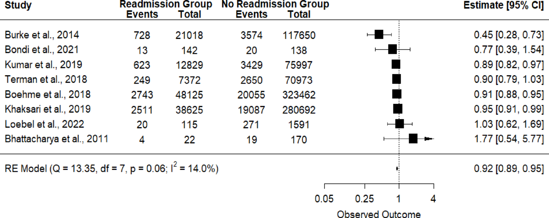Click the 0.05 axis tick label

(324, 199)
